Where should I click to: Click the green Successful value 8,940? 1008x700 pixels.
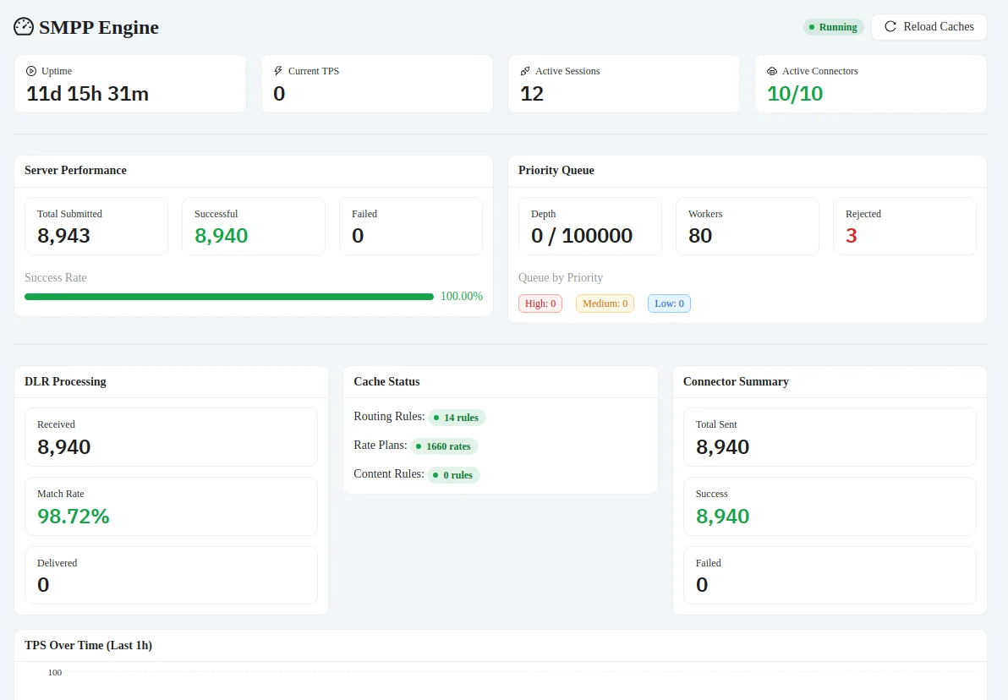pyautogui.click(x=222, y=236)
